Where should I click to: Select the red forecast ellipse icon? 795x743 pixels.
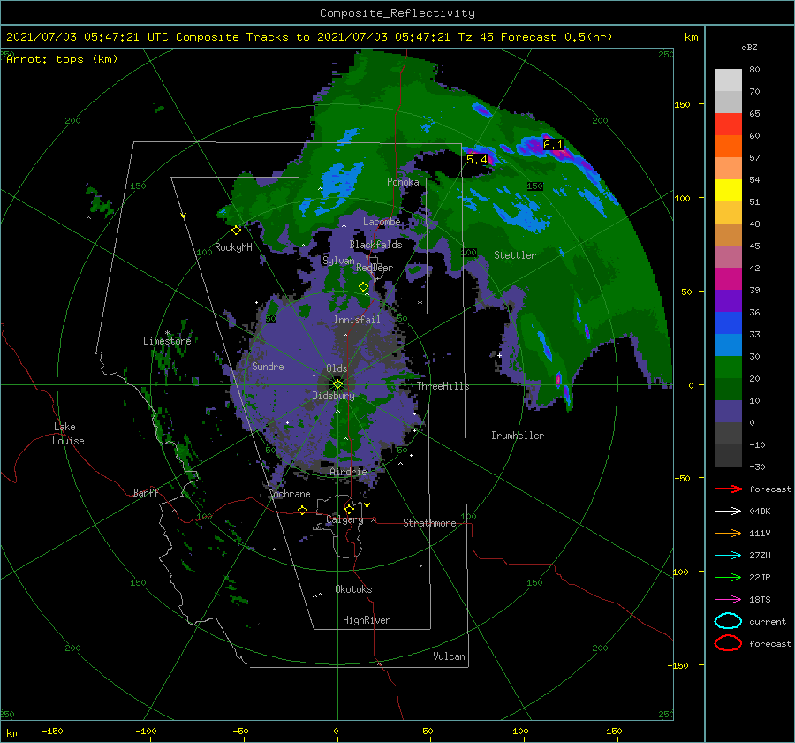tap(728, 643)
